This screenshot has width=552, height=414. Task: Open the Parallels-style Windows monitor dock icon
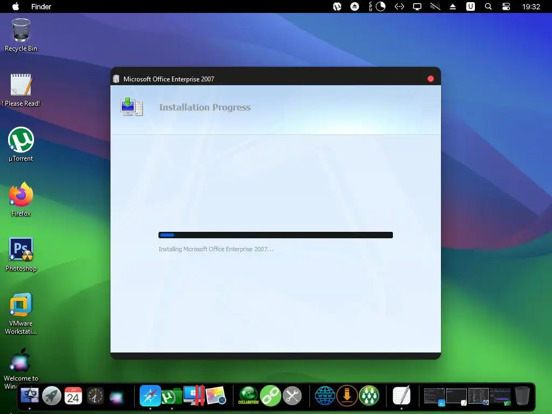click(194, 396)
